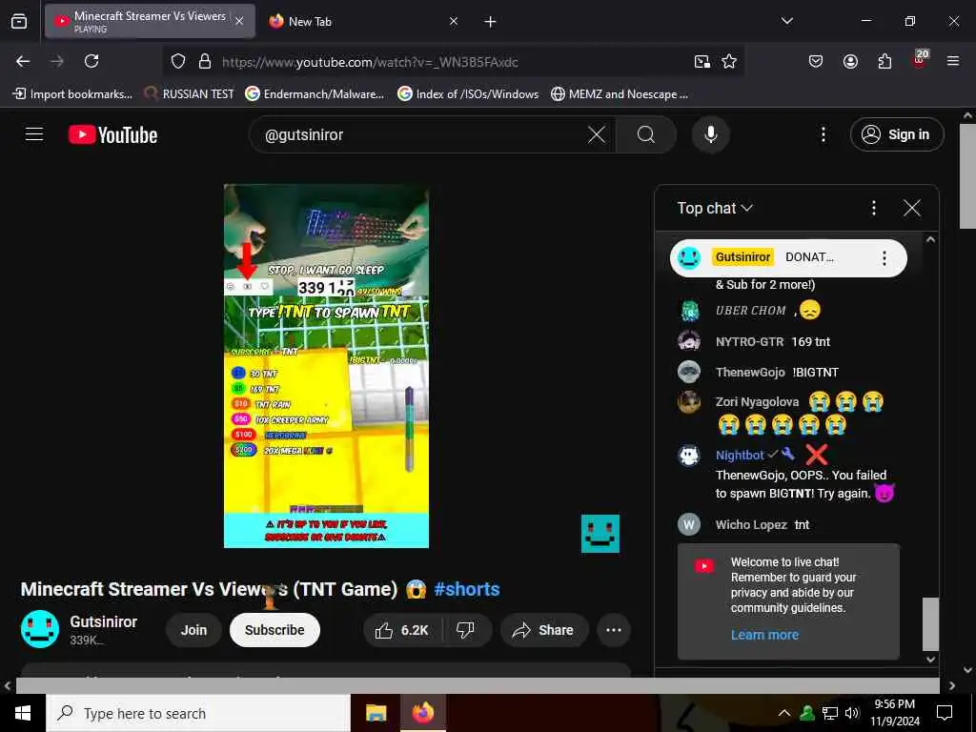The height and width of the screenshot is (732, 976).
Task: Go to YouTube home via logo
Action: pos(112,134)
